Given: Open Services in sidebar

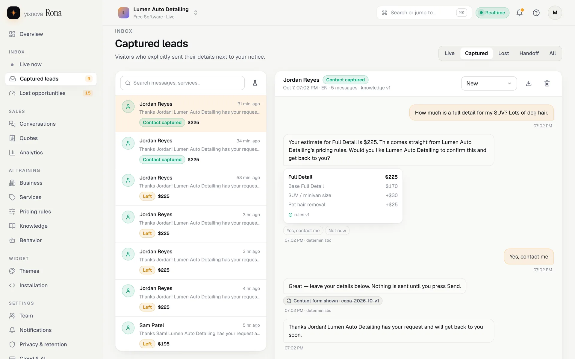Looking at the screenshot, I should [x=51, y=197].
